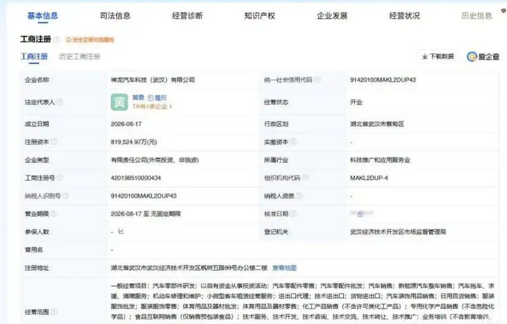Screen dimensions: 507x324
Task: Click the help icon beside 注册资本
Action: pos(54,142)
